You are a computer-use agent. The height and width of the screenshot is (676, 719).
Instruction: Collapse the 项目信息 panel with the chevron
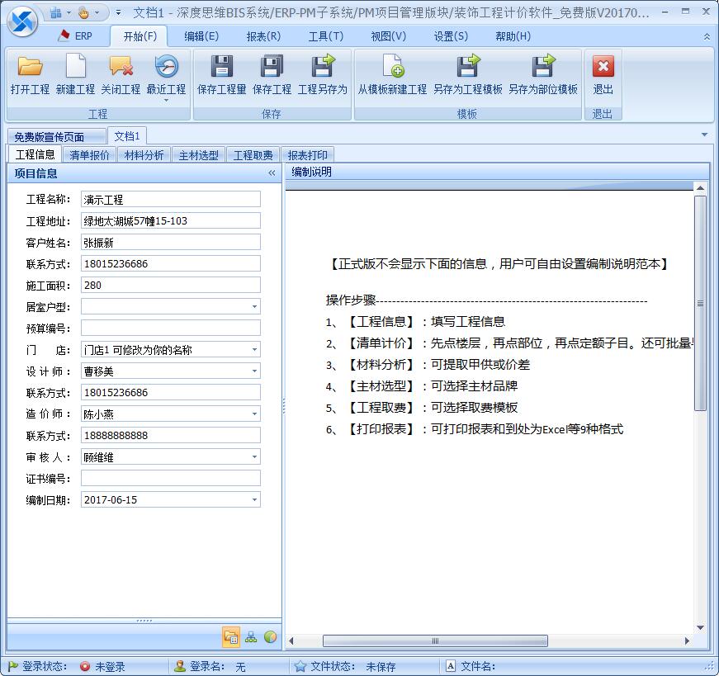tap(272, 173)
